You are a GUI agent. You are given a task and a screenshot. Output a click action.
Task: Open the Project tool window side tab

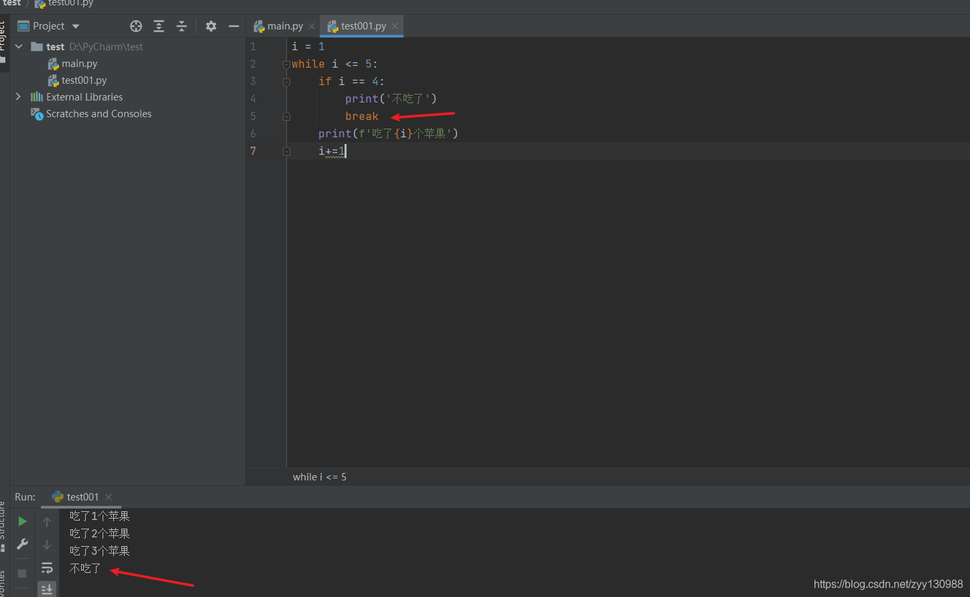pyautogui.click(x=3, y=42)
